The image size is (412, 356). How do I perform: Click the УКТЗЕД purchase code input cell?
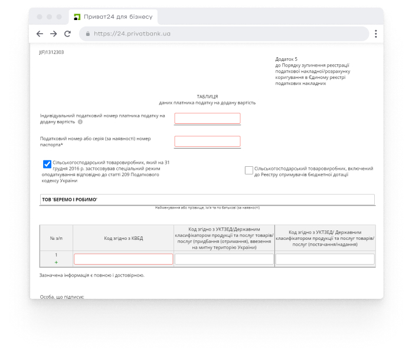click(x=224, y=259)
